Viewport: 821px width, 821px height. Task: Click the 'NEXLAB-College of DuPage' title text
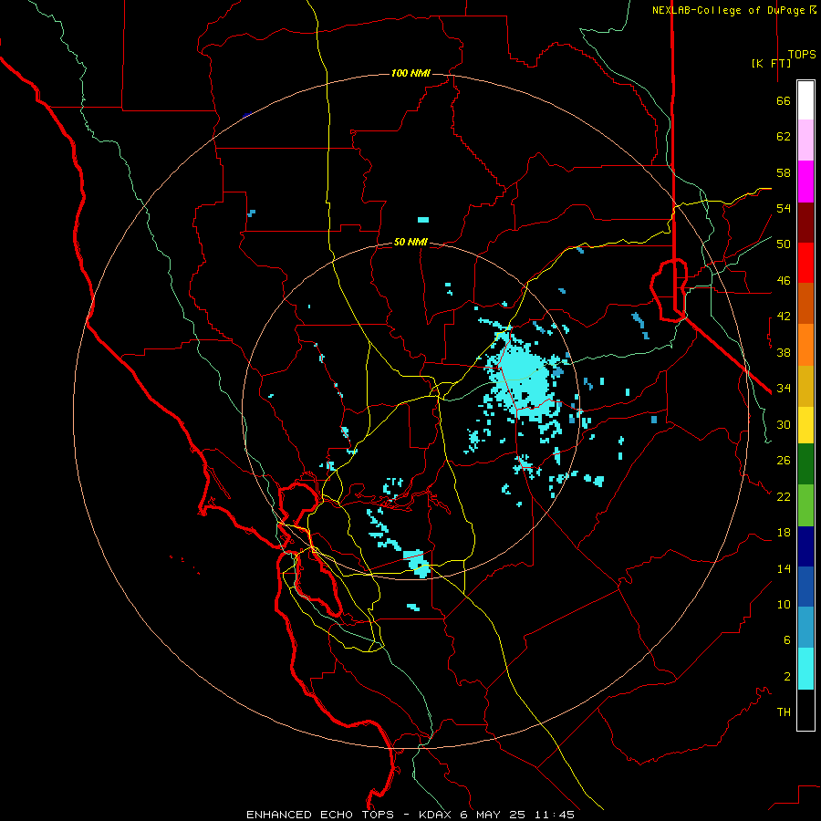729,10
